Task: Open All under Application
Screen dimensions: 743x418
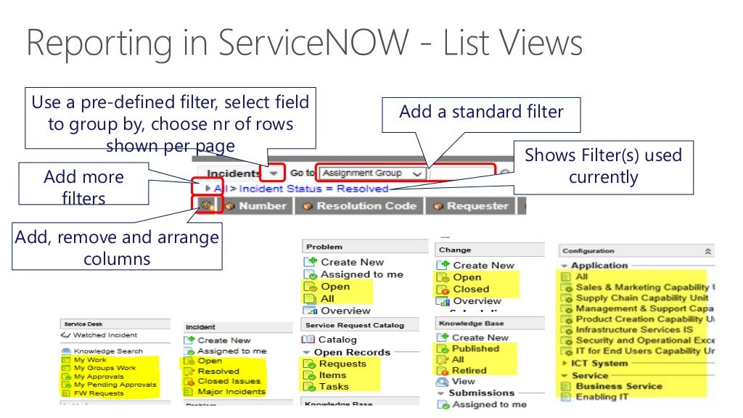Action: tap(581, 276)
